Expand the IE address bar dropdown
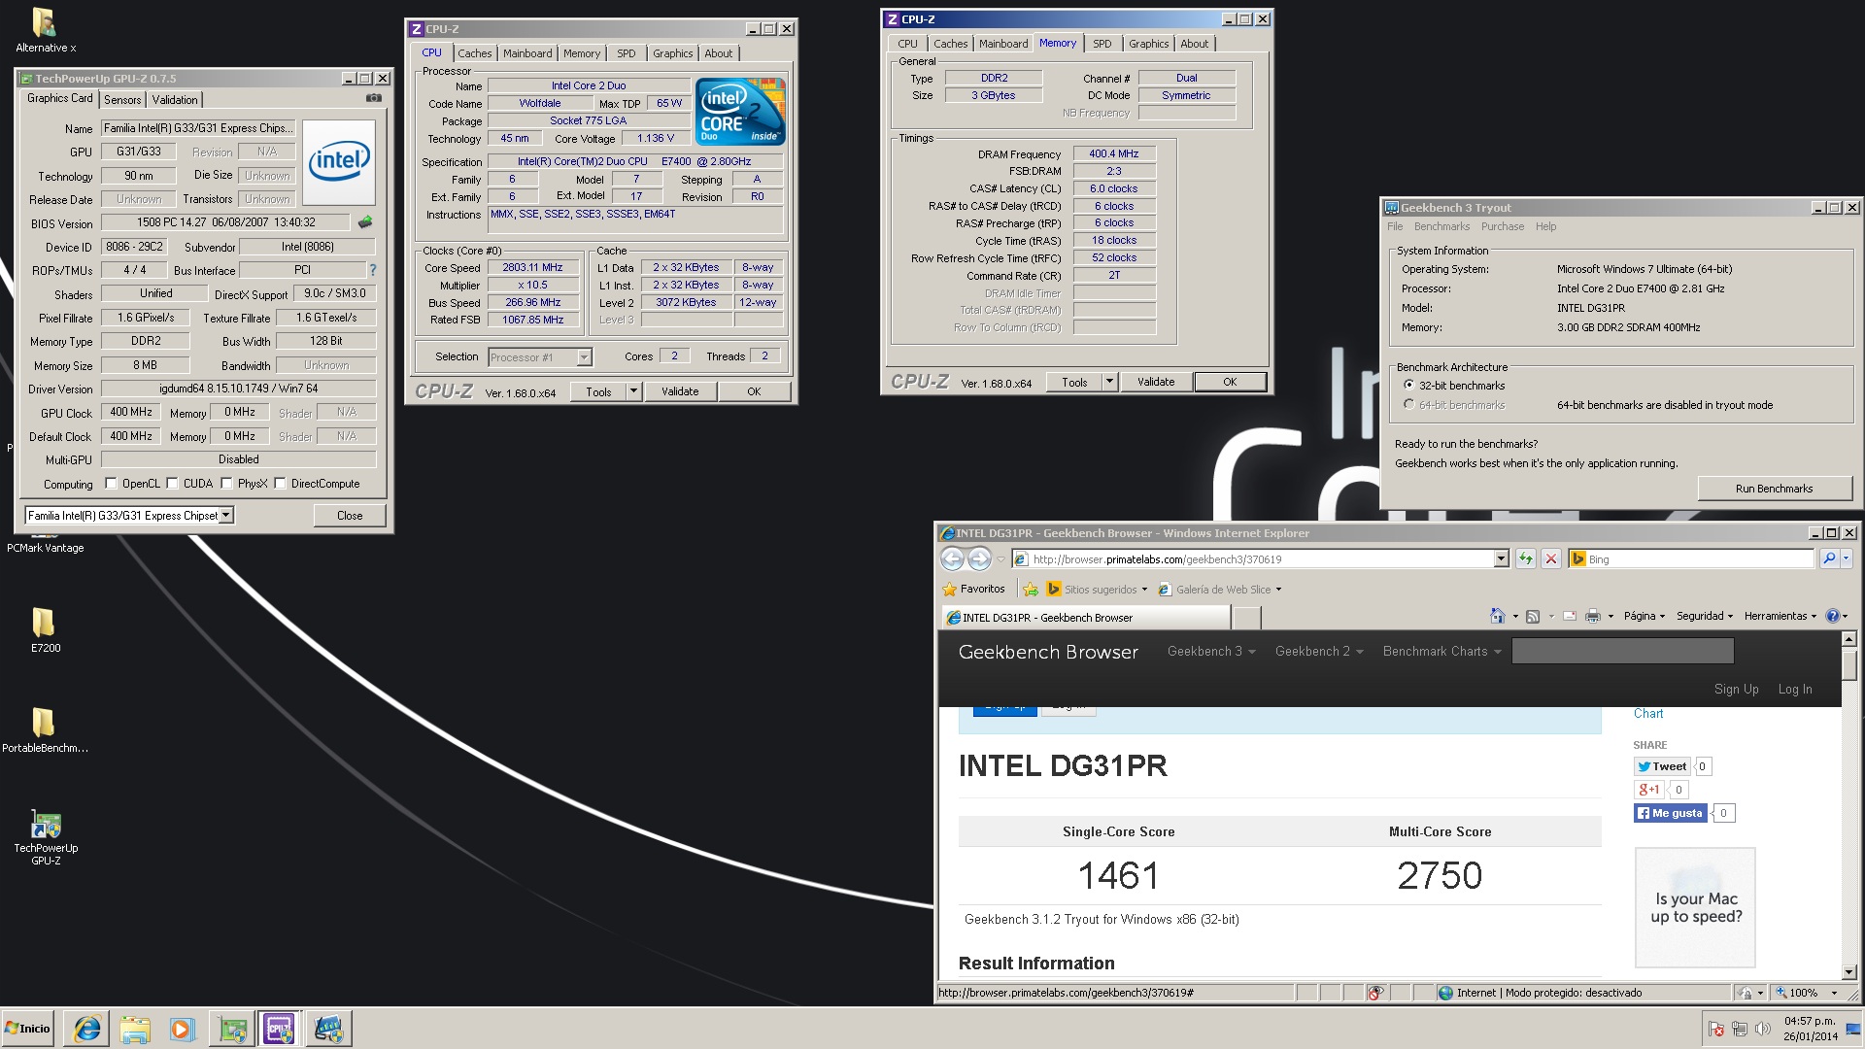Screen dimensions: 1865x1049 click(1501, 558)
